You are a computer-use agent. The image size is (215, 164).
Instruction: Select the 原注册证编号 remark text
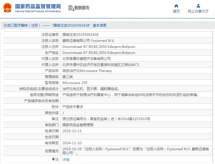(106, 119)
